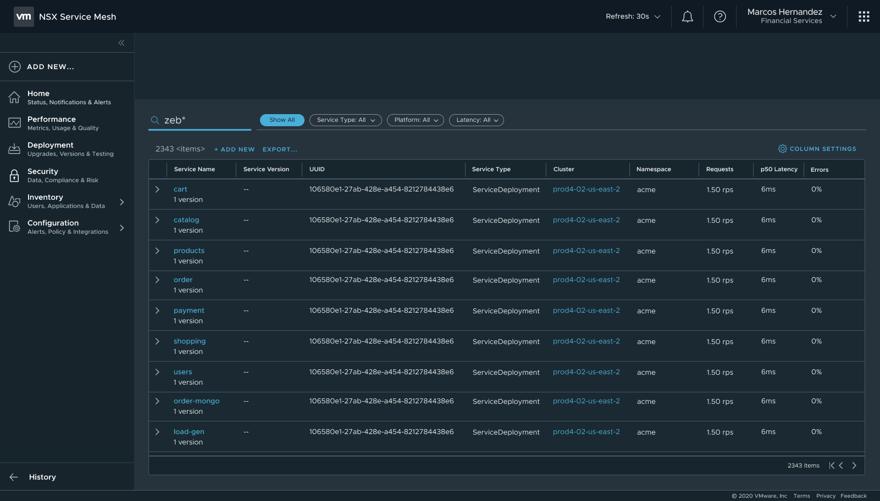Image resolution: width=880 pixels, height=501 pixels.
Task: Open the Refresh: 30s dropdown
Action: [x=633, y=16]
